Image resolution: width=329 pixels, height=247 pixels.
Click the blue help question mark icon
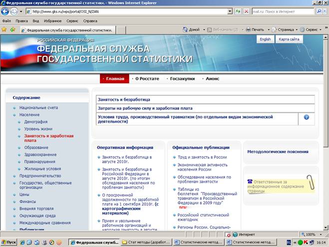pyautogui.click(x=307, y=117)
